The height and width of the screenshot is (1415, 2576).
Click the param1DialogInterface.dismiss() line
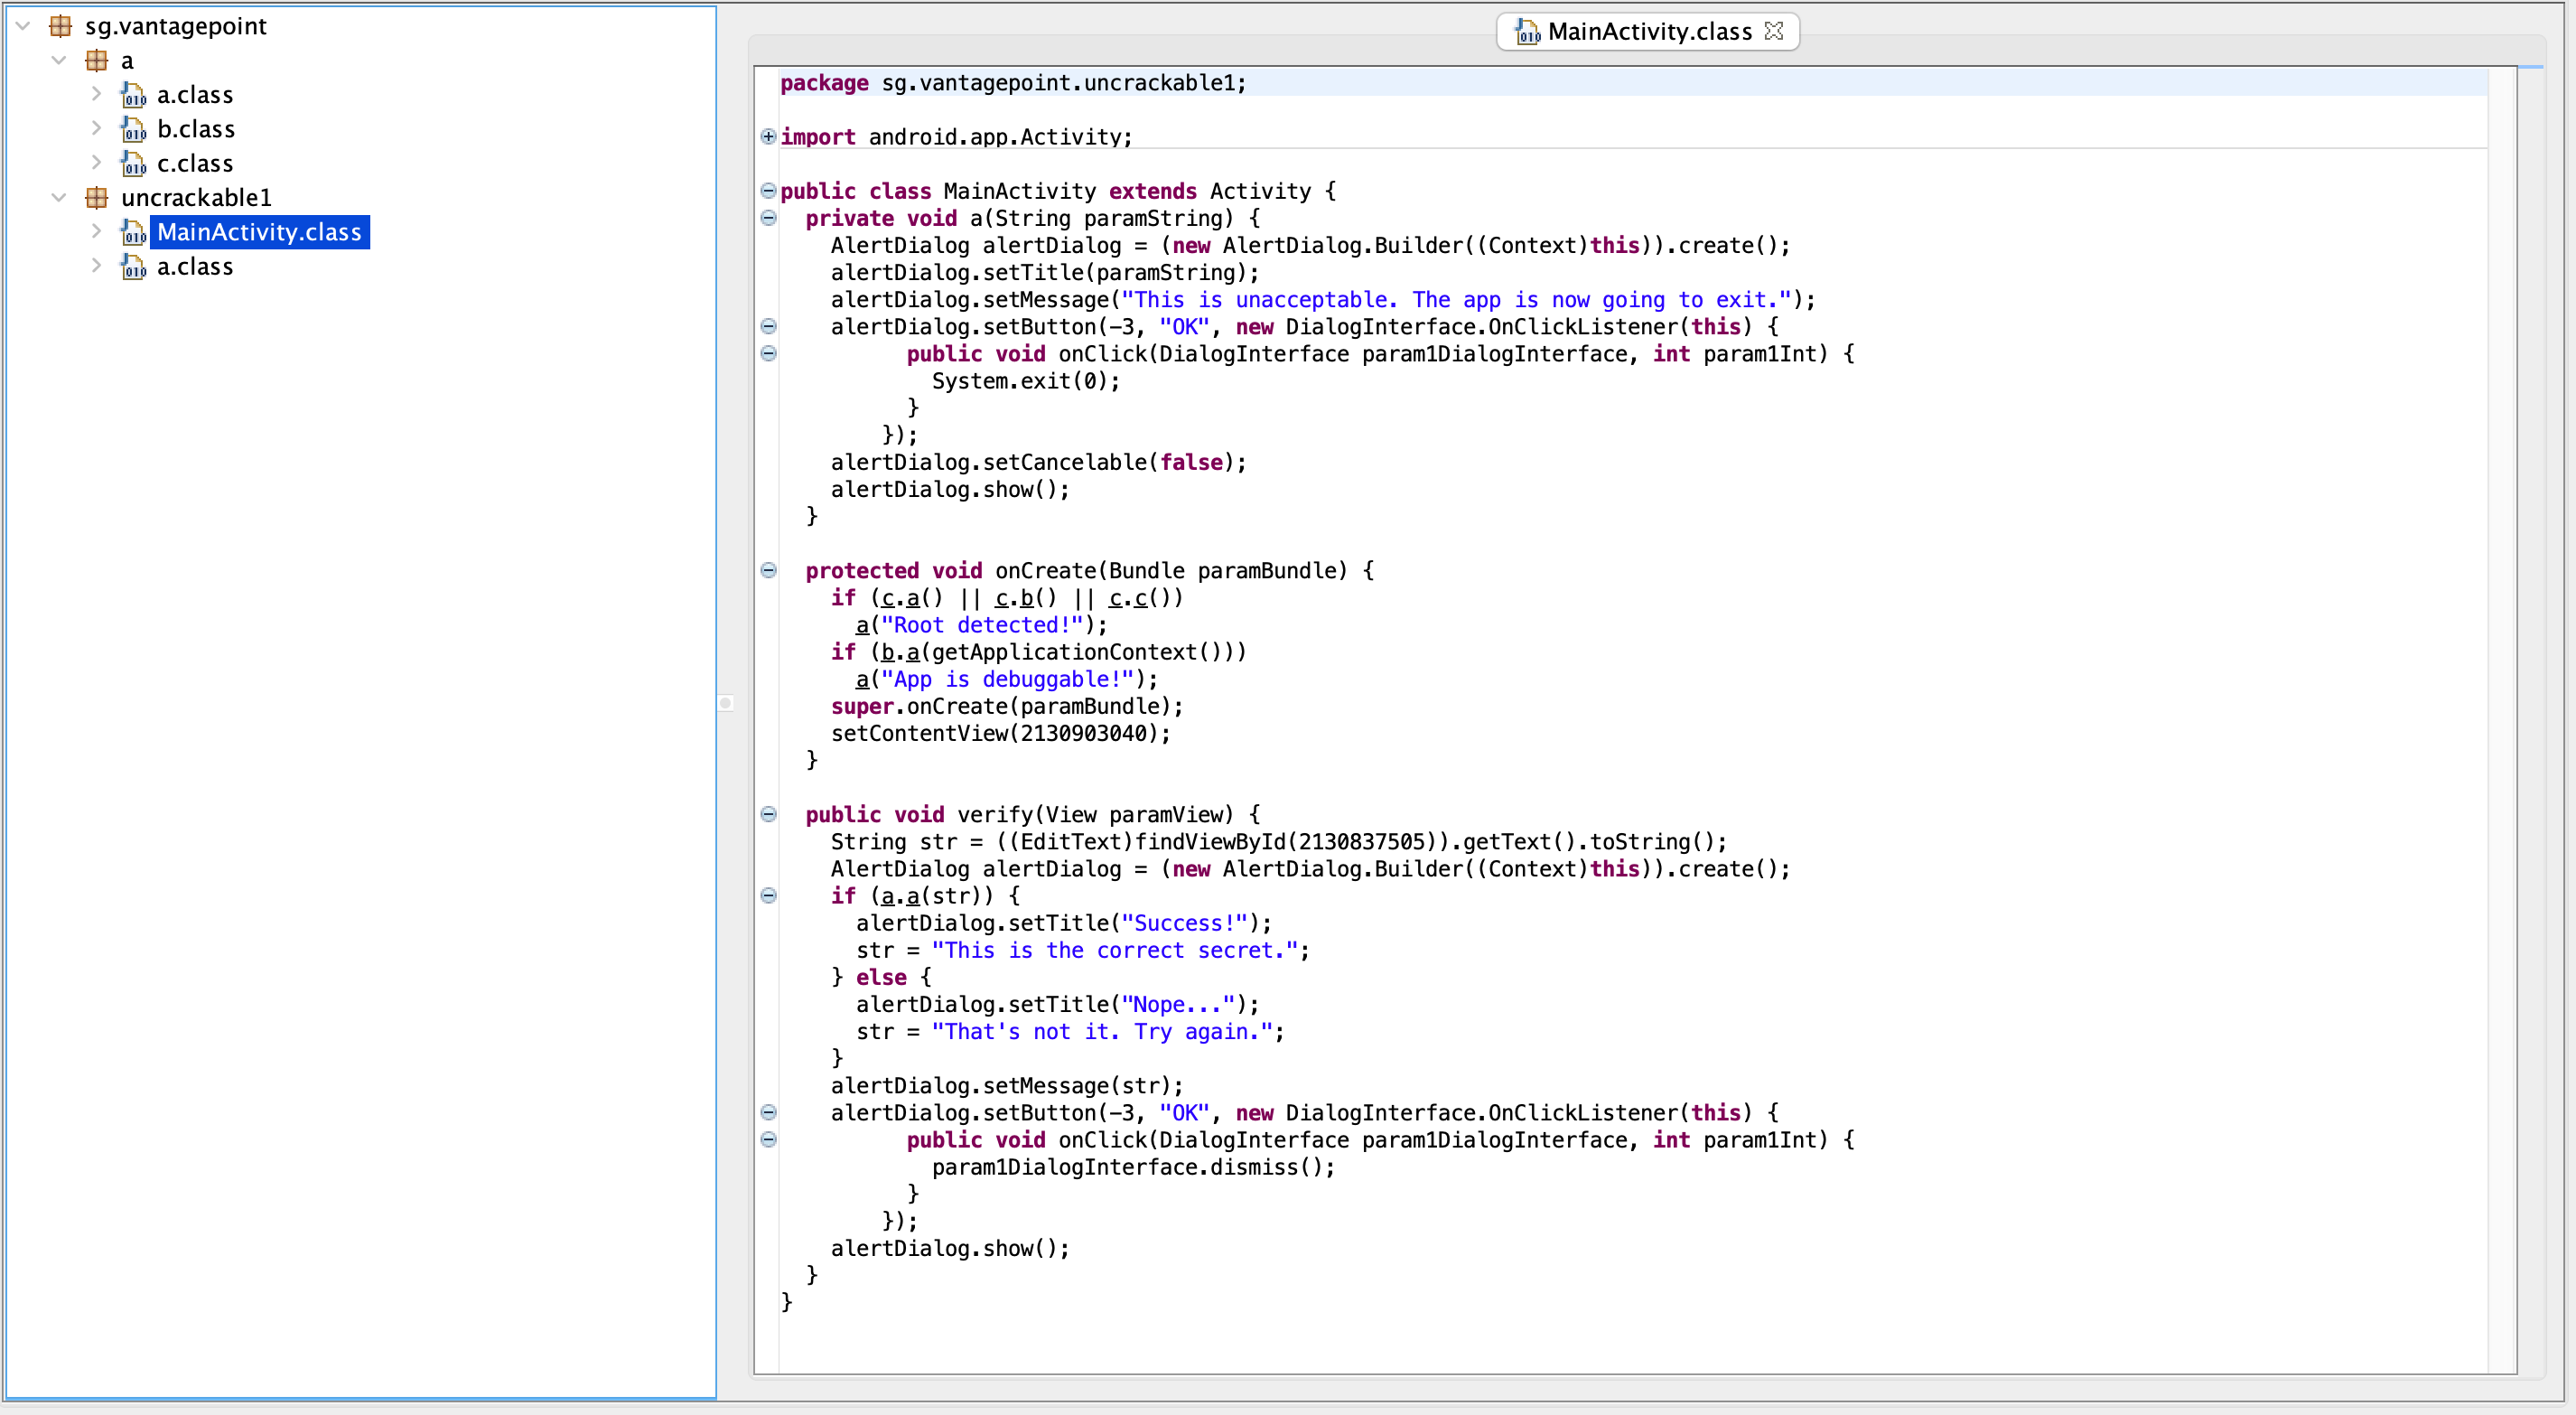1133,1167
